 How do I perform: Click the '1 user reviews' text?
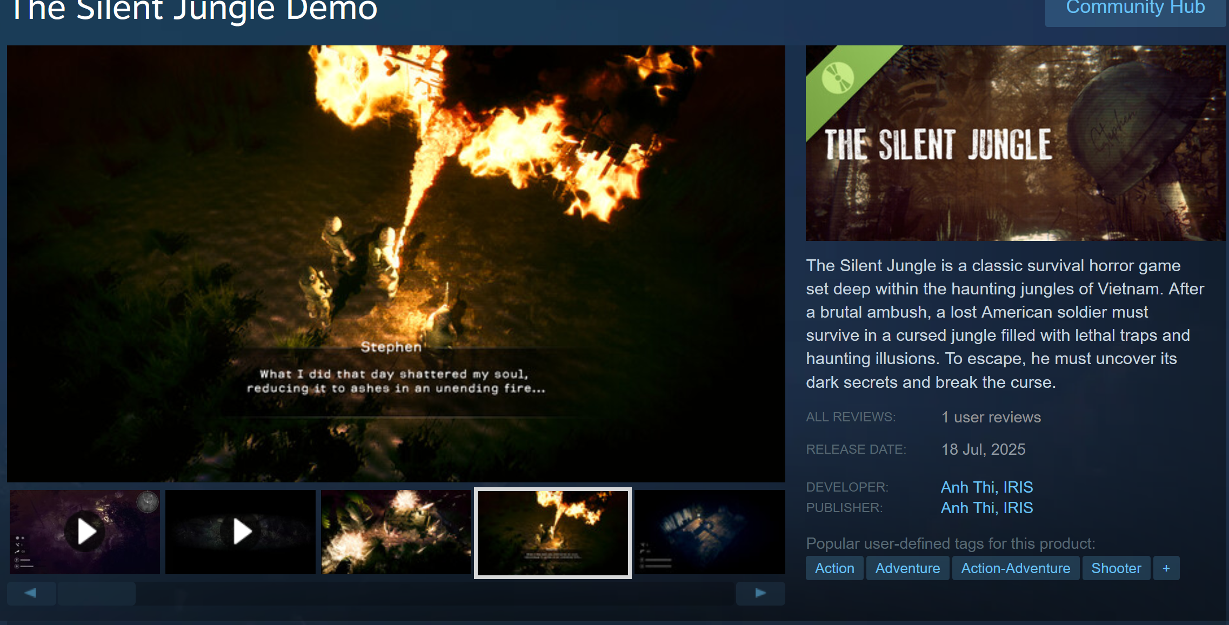[x=991, y=417]
